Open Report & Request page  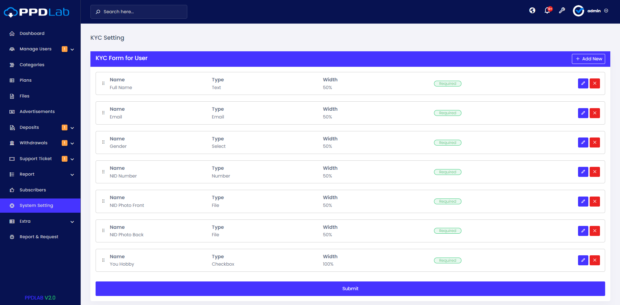coord(39,237)
